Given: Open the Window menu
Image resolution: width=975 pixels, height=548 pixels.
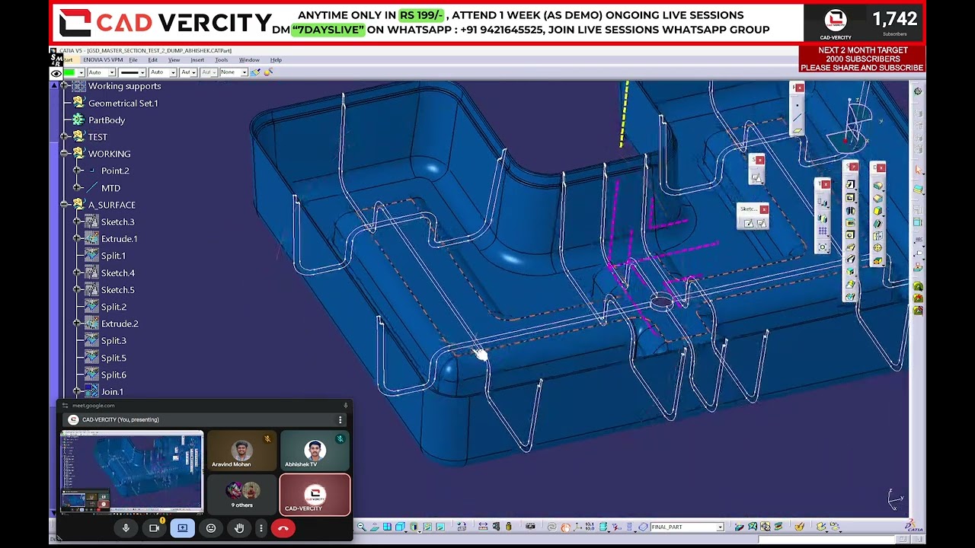Looking at the screenshot, I should pos(249,60).
